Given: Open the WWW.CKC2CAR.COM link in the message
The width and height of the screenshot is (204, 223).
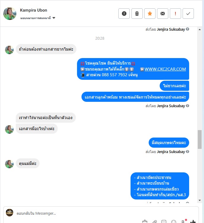Looking at the screenshot, I should pos(165,69).
